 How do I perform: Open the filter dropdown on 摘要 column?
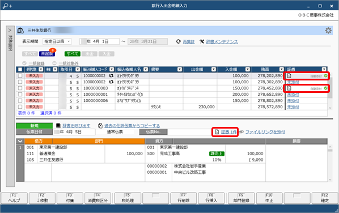(180, 69)
